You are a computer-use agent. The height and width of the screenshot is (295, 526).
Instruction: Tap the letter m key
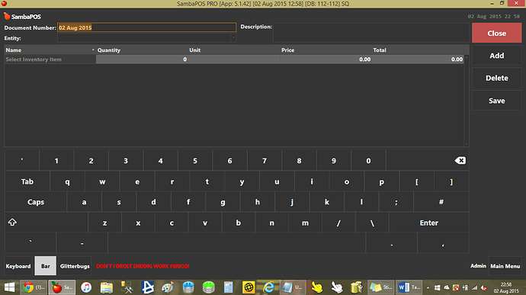[x=305, y=223]
